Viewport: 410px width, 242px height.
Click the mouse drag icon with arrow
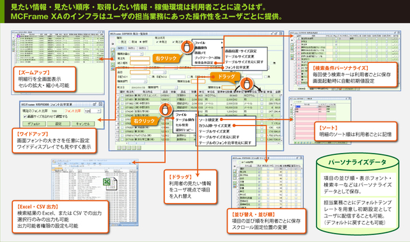coord(246,85)
